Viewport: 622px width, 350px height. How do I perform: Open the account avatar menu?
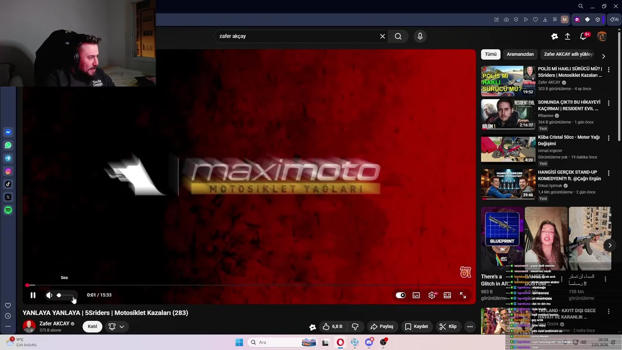point(602,36)
